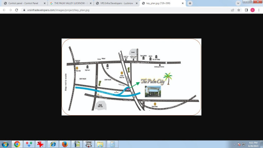Select the key_plan.jpg tab

tap(162, 3)
